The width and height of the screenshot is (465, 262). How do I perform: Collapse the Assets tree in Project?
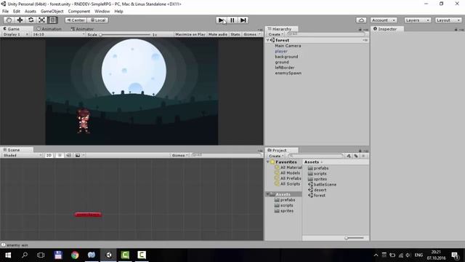(x=268, y=194)
